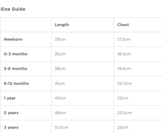The image size is (163, 133).
Task: Click the Chest column header
Action: (123, 25)
